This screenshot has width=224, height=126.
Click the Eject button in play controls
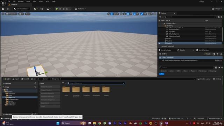click(x=67, y=9)
